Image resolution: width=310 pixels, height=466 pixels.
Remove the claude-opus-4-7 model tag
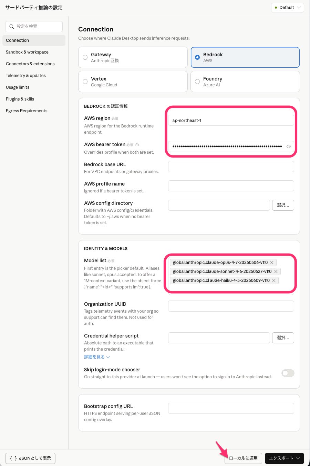pos(272,263)
